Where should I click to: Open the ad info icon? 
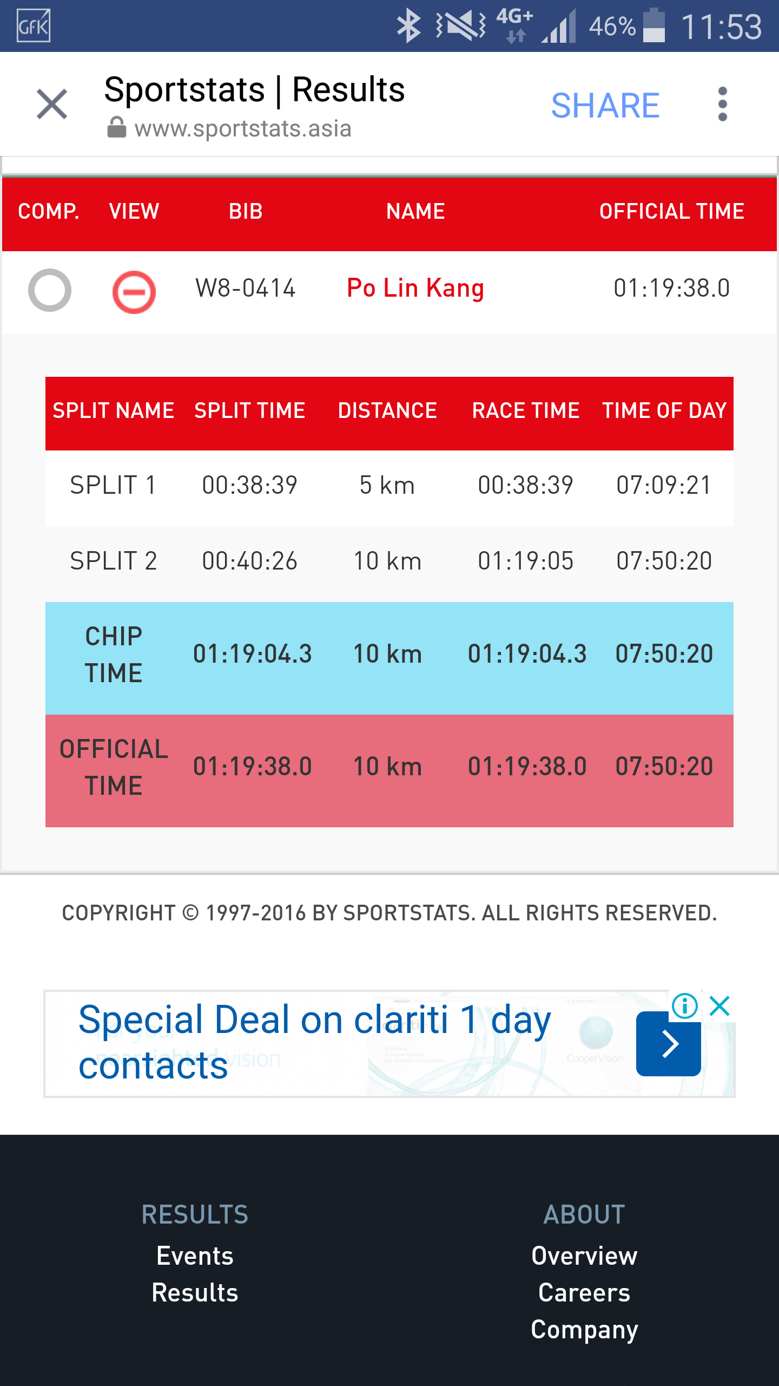point(684,1006)
